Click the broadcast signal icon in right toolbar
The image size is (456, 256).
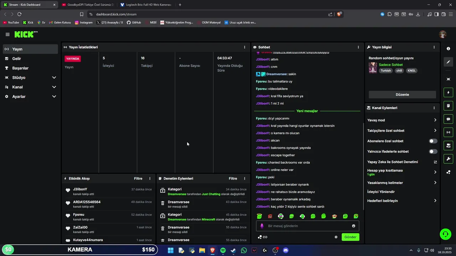click(448, 132)
